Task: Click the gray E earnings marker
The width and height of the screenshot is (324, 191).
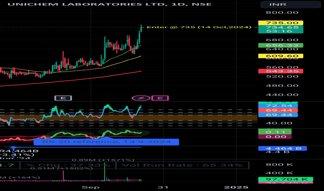Action: (x=63, y=98)
